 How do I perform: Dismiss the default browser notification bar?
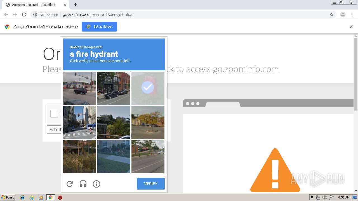(351, 27)
